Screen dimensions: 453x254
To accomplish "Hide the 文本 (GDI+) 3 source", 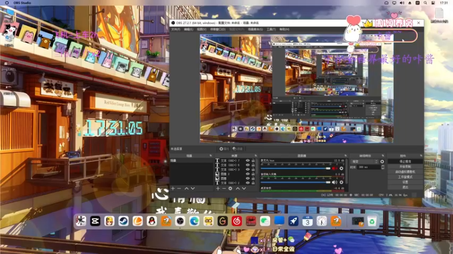I will pyautogui.click(x=247, y=169).
